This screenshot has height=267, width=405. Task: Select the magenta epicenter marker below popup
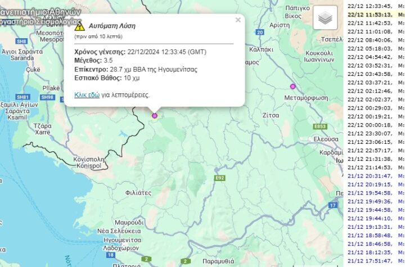(x=155, y=116)
